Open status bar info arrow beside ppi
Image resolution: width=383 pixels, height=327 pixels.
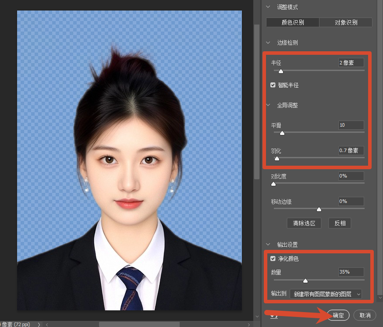point(39,324)
